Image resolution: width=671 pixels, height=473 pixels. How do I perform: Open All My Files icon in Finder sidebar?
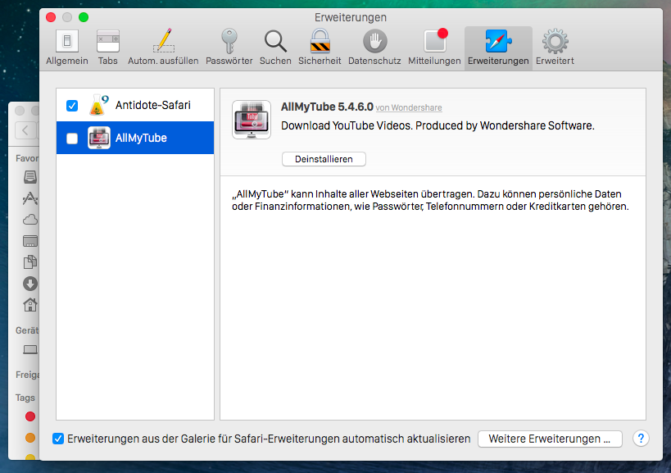(x=30, y=176)
